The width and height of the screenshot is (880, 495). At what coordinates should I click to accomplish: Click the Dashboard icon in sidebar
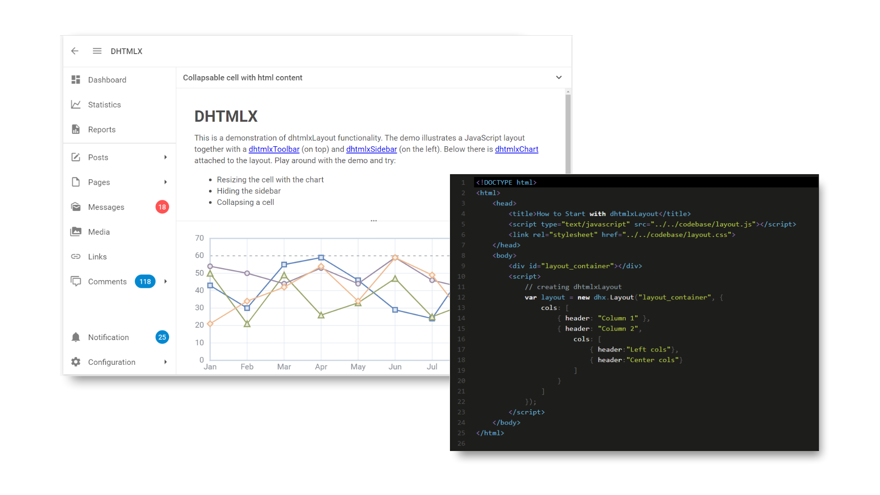(x=76, y=79)
